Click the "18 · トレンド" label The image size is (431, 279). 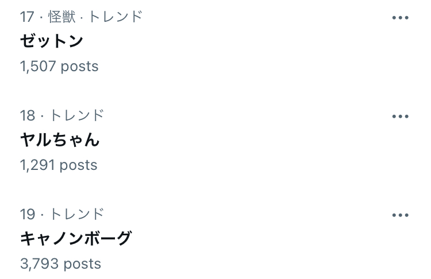[x=62, y=115]
